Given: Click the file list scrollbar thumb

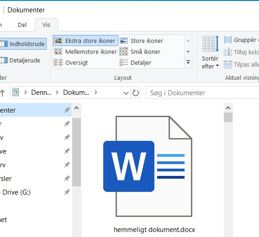Looking at the screenshot, I should 228,117.
